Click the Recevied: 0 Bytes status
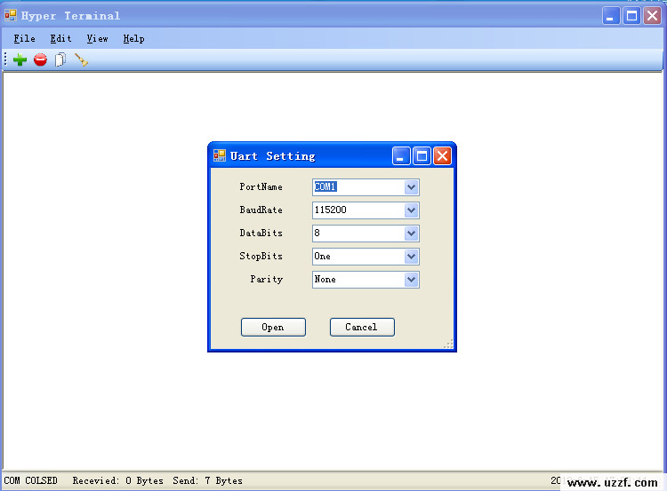667x491 pixels. pyautogui.click(x=117, y=480)
